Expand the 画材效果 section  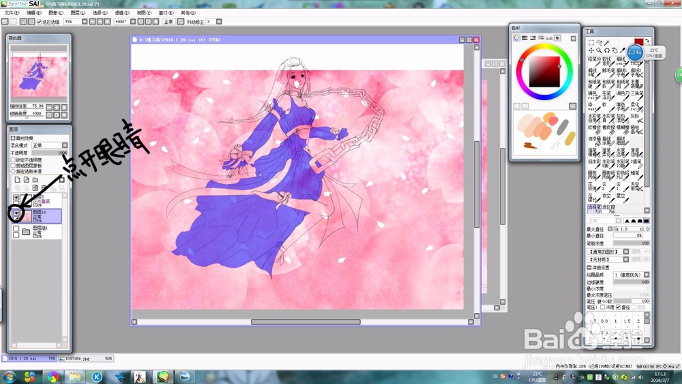(12, 138)
